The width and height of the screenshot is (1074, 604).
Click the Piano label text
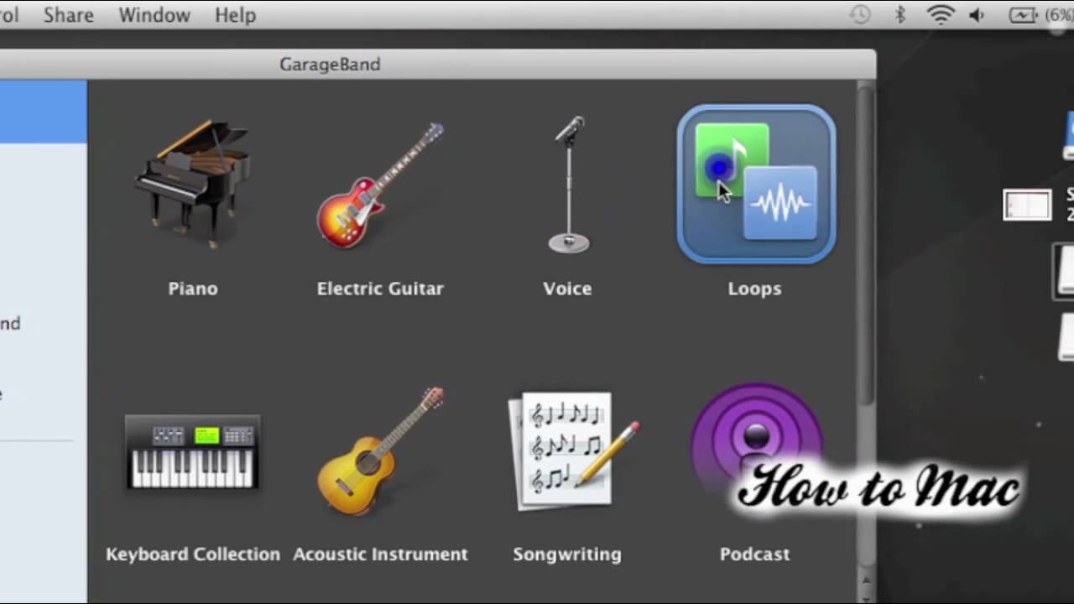coord(193,289)
